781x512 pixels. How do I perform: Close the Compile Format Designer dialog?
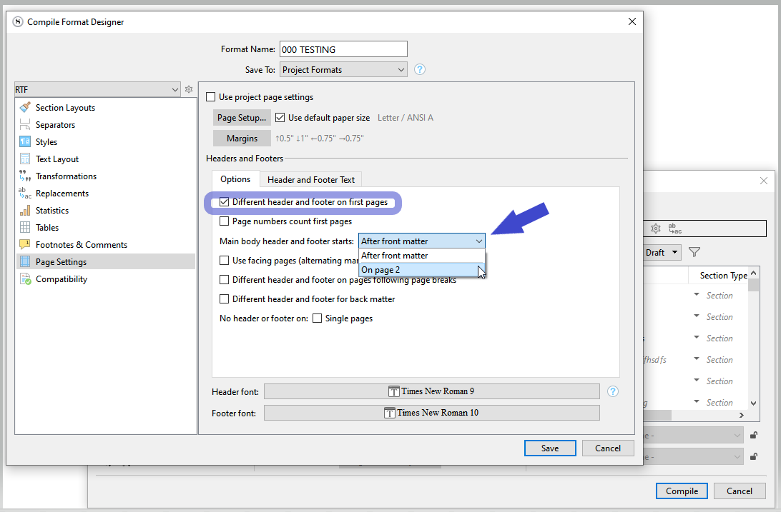(x=632, y=21)
